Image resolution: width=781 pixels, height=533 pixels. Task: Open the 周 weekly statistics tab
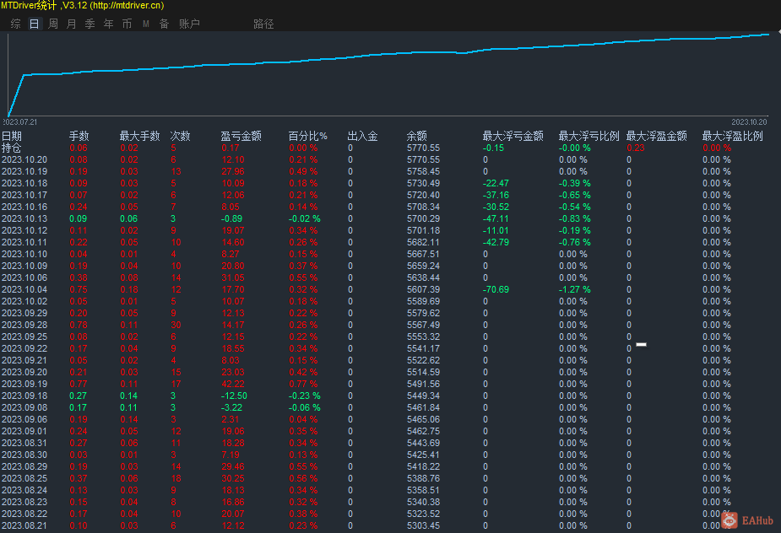tap(53, 24)
